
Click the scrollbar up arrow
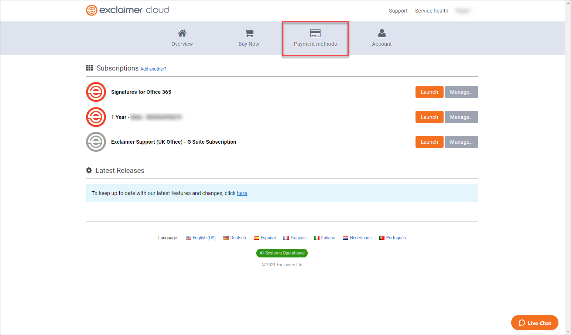(568, 3)
